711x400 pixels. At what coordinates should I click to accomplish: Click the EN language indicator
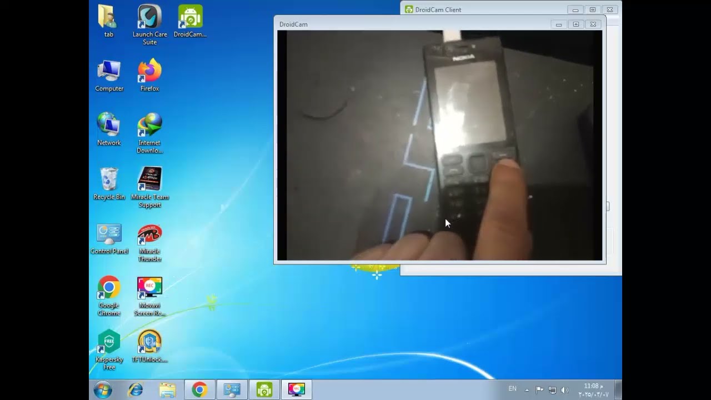(512, 389)
